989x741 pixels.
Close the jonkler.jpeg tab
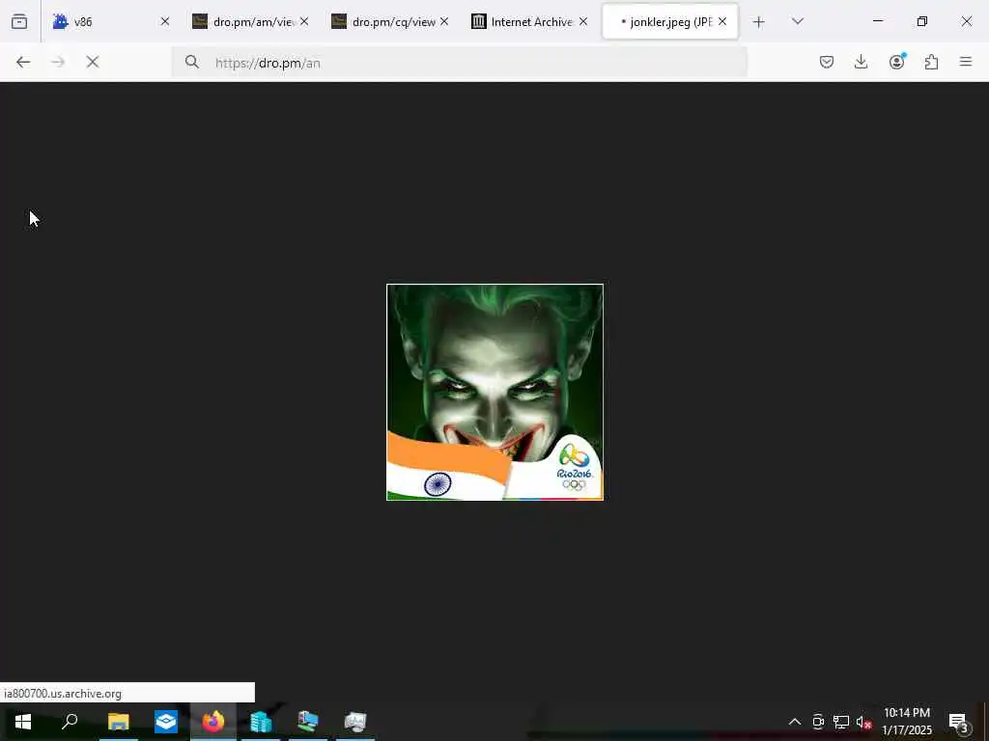point(722,22)
